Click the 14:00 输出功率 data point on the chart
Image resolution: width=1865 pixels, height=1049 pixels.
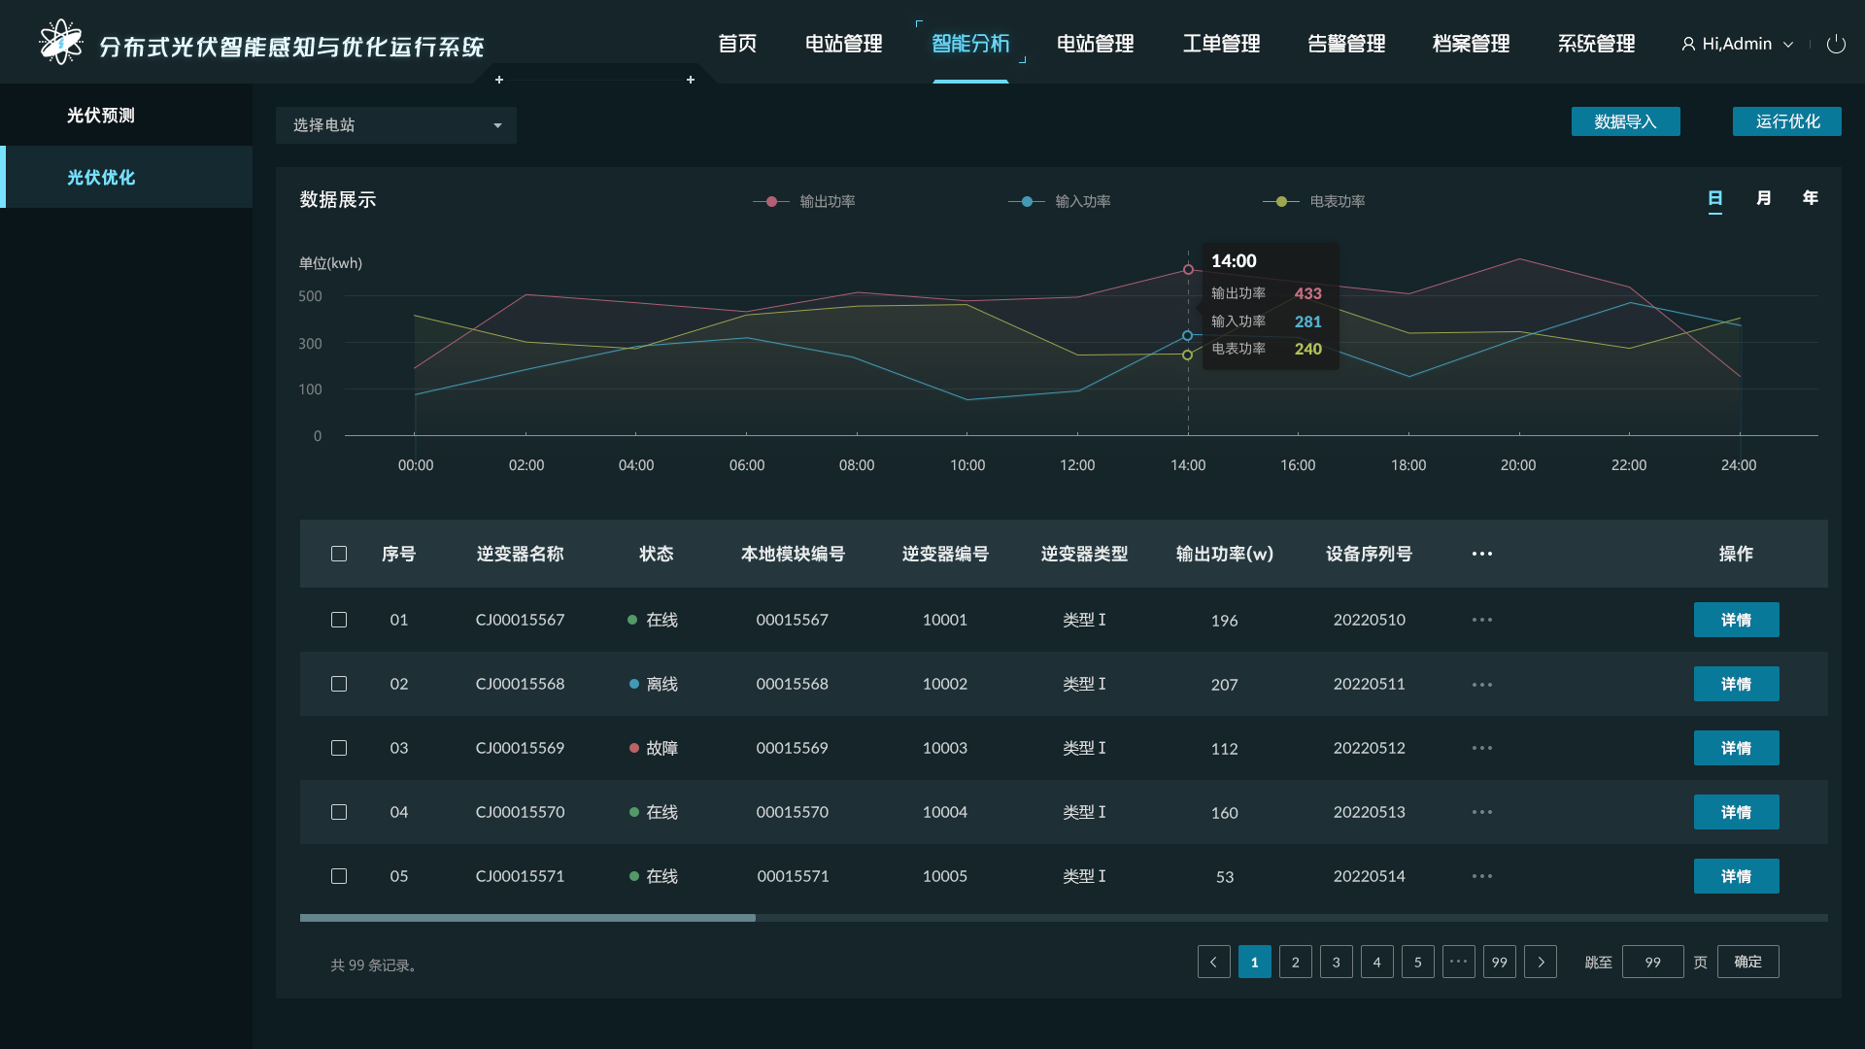click(1188, 269)
